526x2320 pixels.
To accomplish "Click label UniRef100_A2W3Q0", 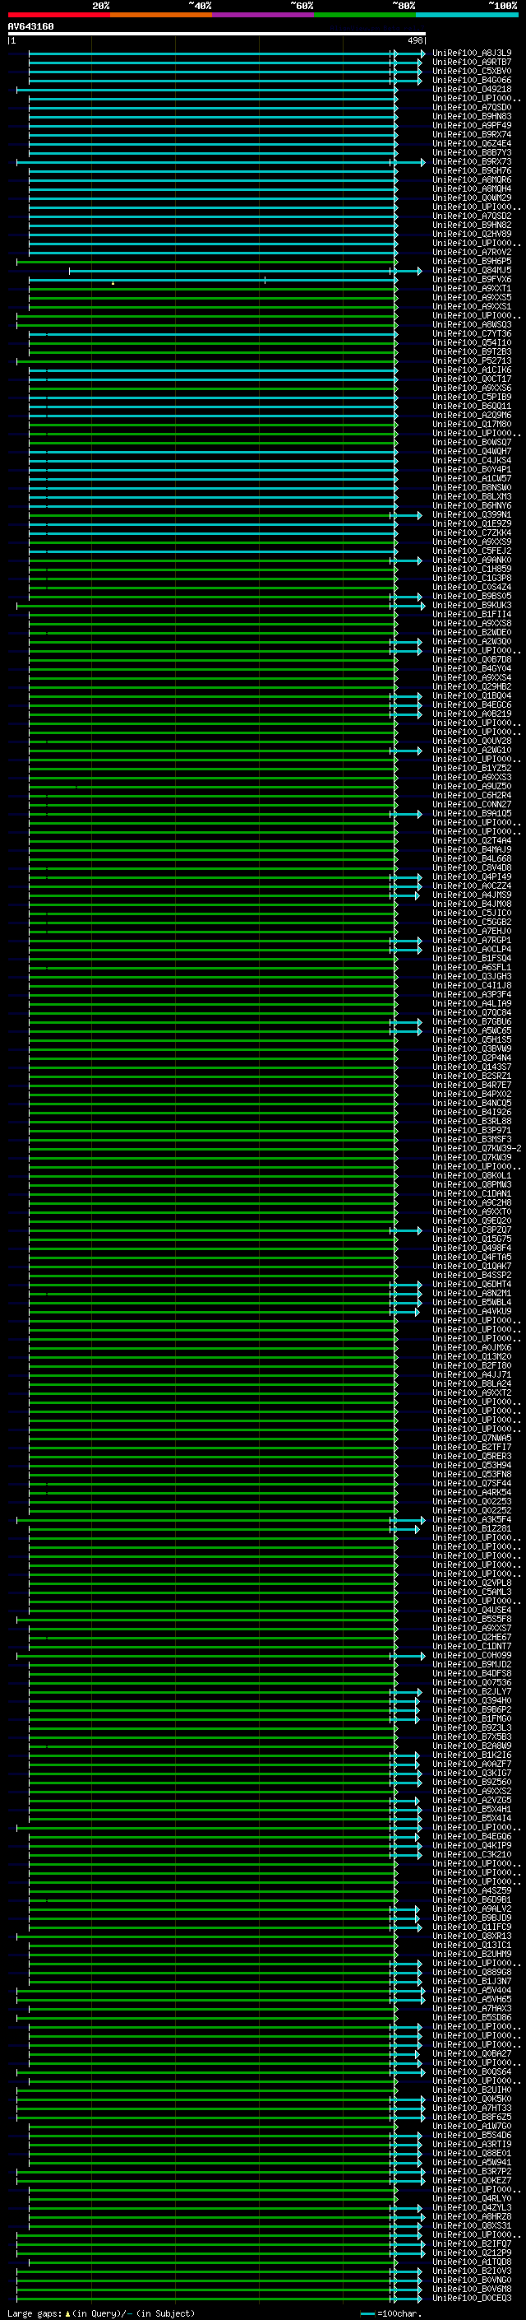I will point(472,641).
